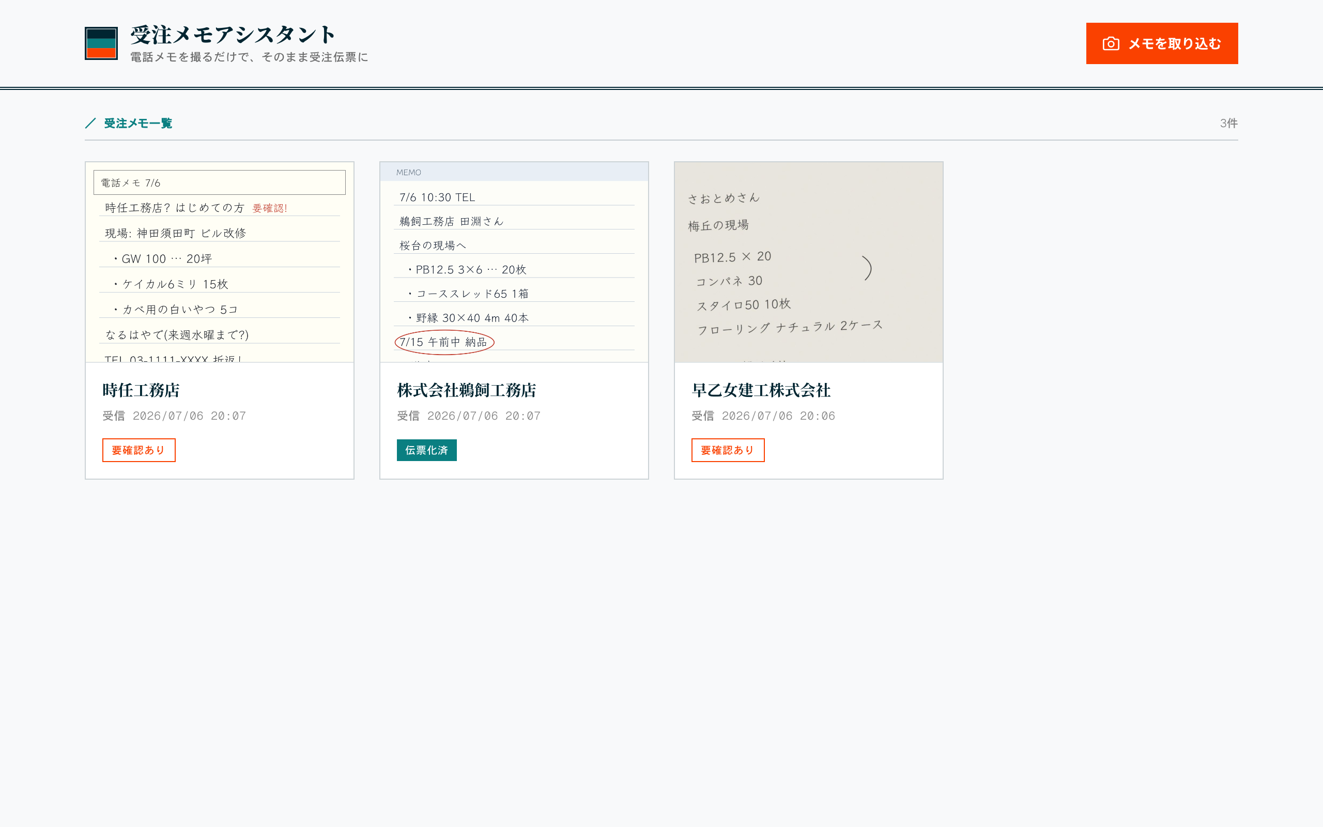Screen dimensions: 1323x827
Task: Click 受信 2026/07/06 20:06 timestamp
Action: coord(763,416)
